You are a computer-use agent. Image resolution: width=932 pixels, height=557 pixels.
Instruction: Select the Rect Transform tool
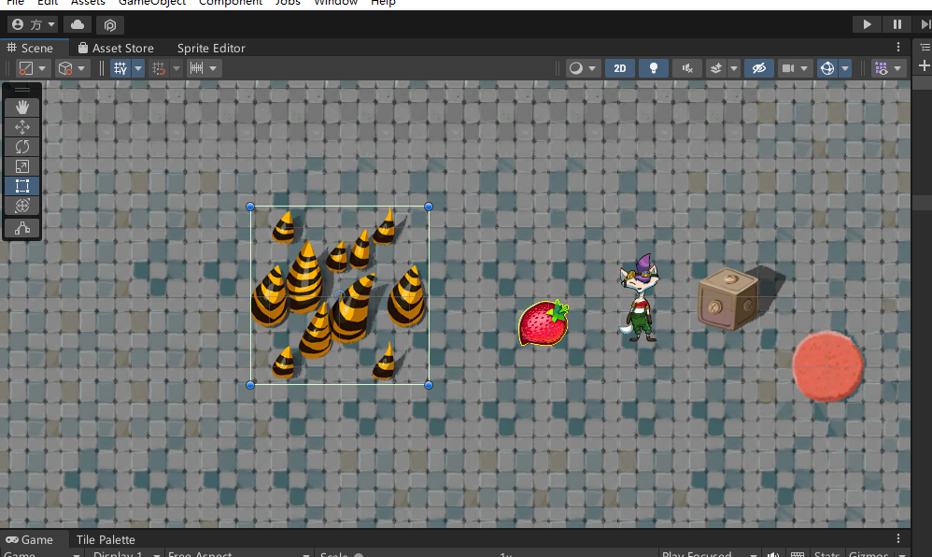[x=21, y=186]
